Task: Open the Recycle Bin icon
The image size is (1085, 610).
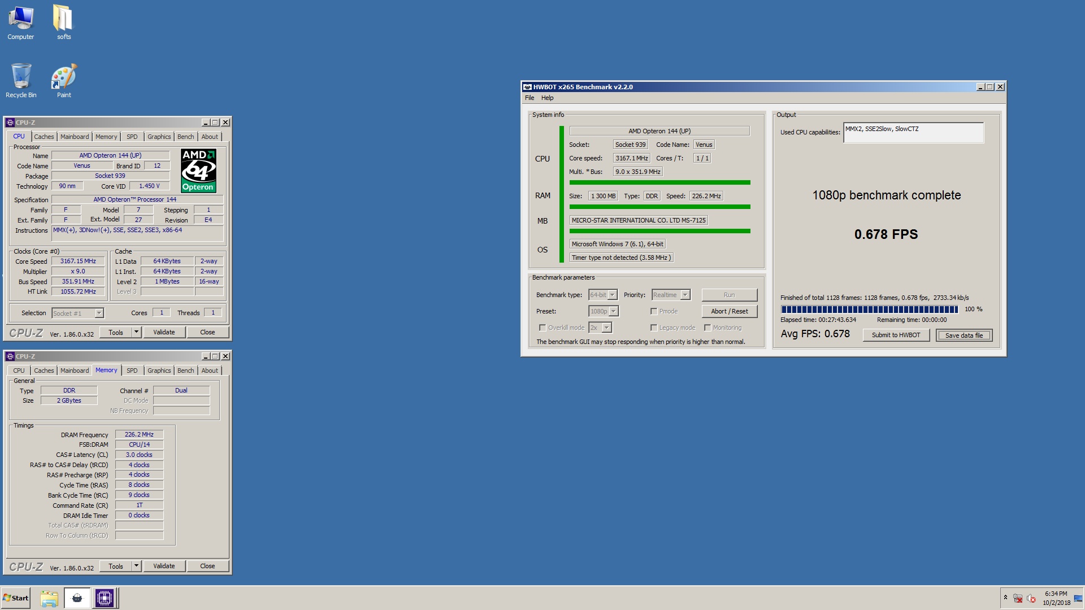Action: pos(21,81)
